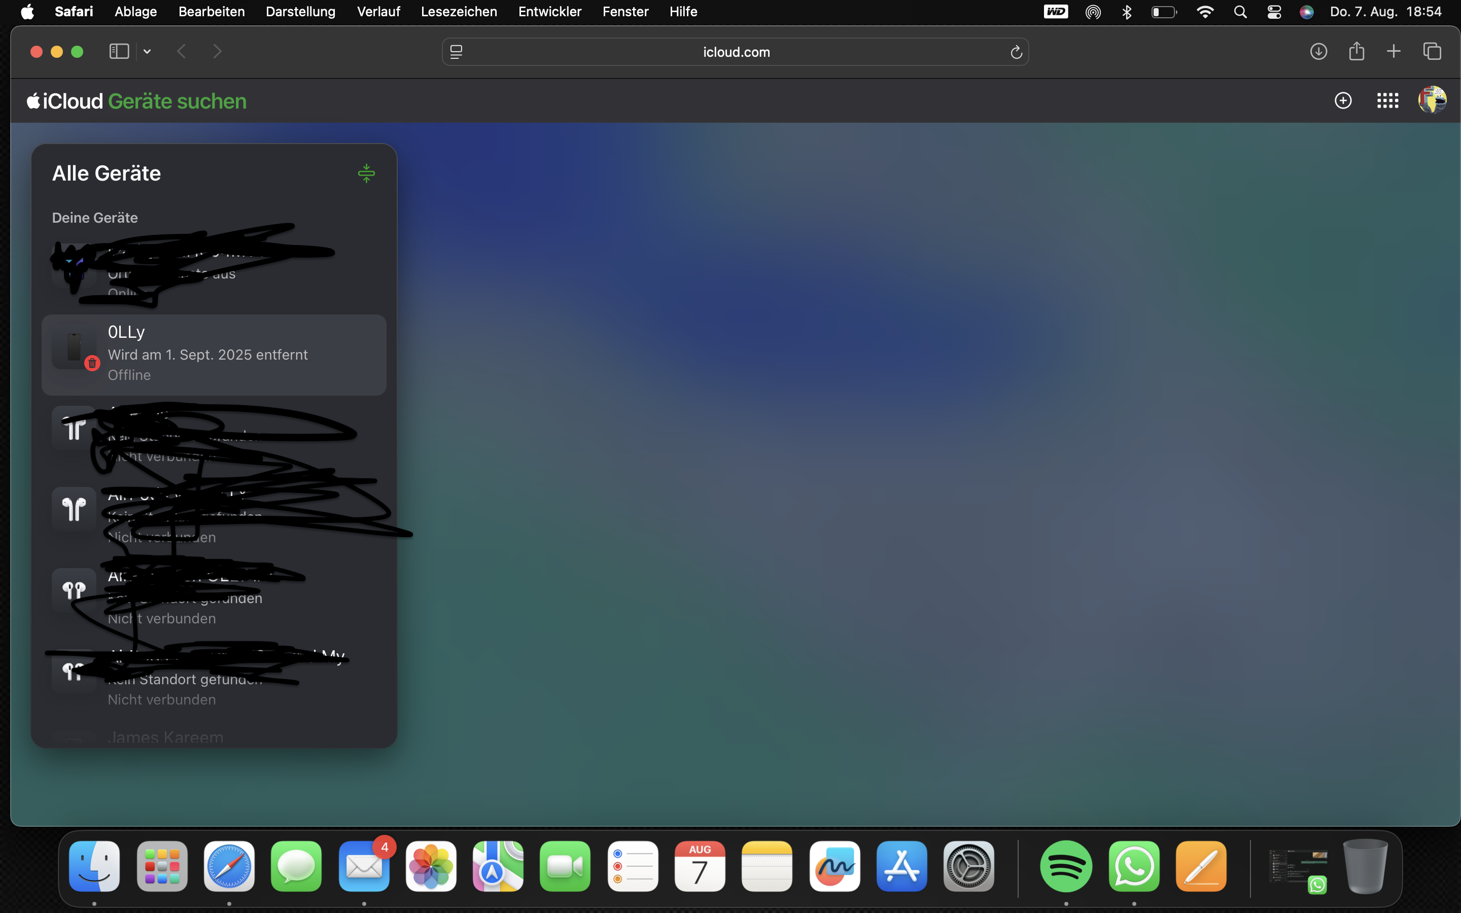
Task: Open the Lesezeichen menu
Action: point(458,12)
